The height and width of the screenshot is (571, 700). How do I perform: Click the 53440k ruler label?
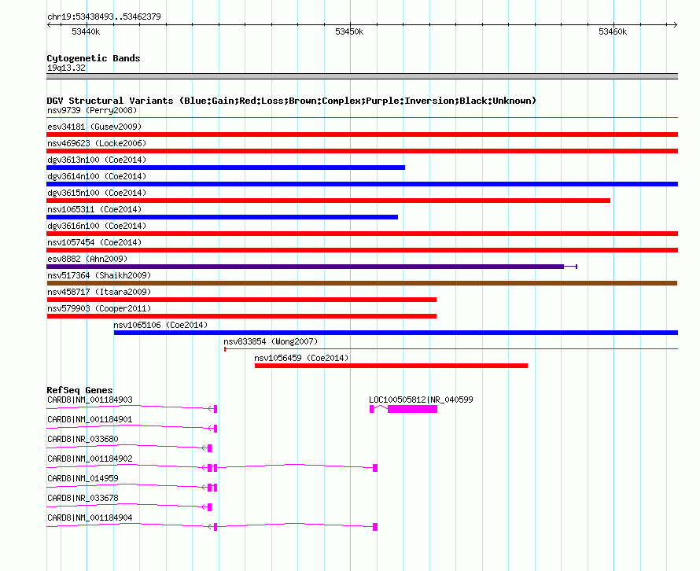[x=86, y=31]
